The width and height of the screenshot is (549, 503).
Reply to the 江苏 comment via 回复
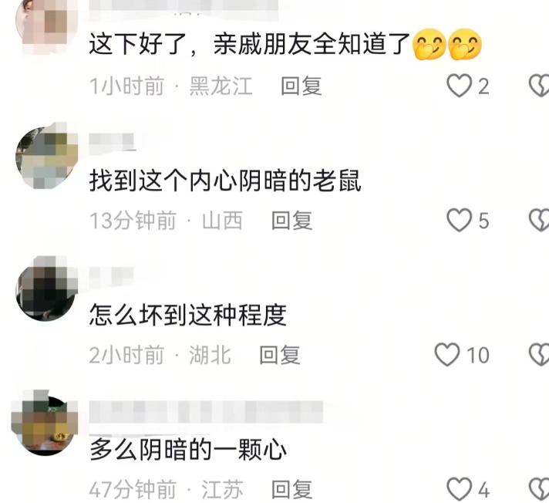(291, 489)
